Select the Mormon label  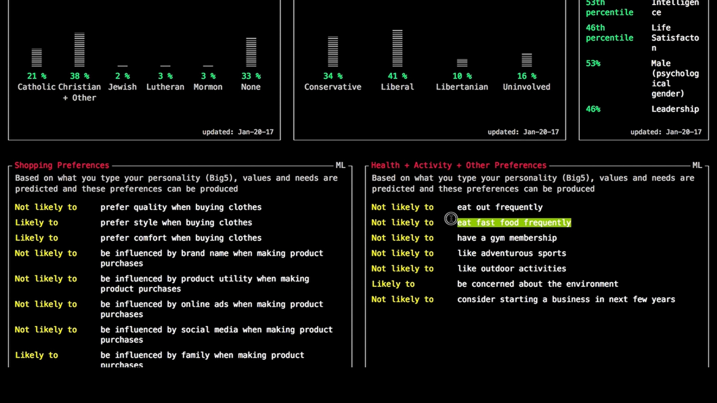[208, 87]
